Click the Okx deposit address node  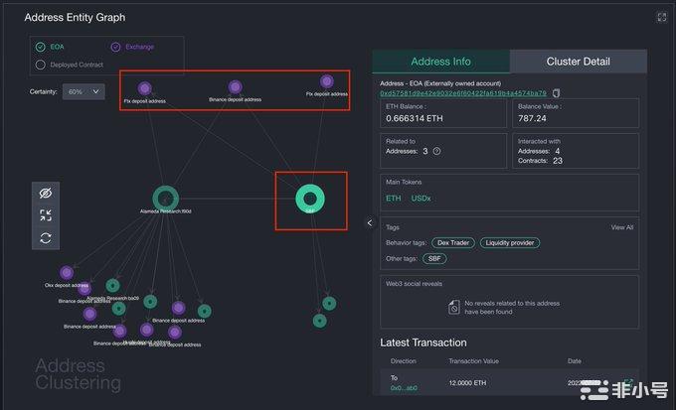(x=67, y=273)
